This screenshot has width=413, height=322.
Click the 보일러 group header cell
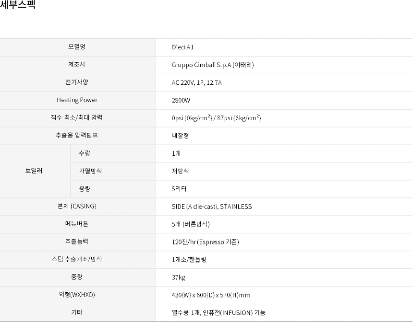click(34, 171)
